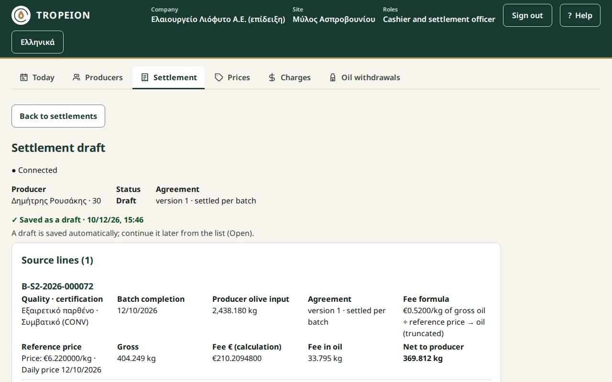The image size is (612, 382).
Task: Click the Sign out button
Action: click(x=527, y=15)
